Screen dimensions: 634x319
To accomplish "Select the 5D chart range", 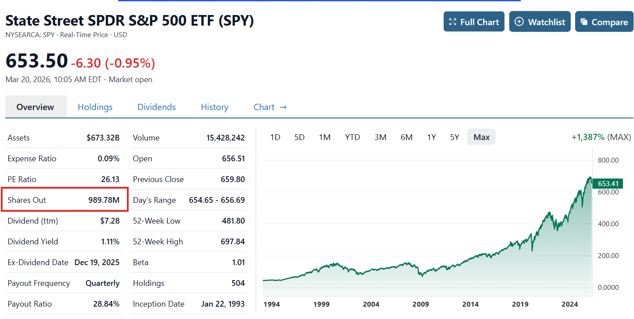I will click(299, 137).
